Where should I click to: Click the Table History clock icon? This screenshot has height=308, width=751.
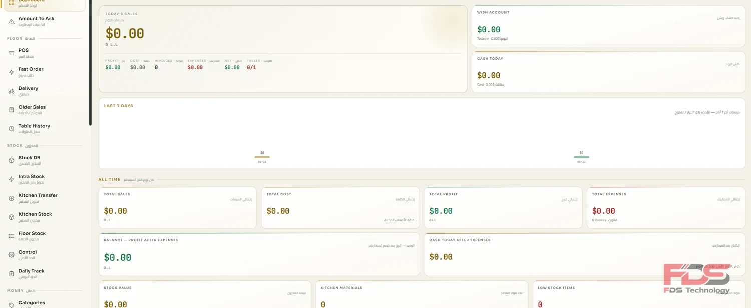click(12, 129)
